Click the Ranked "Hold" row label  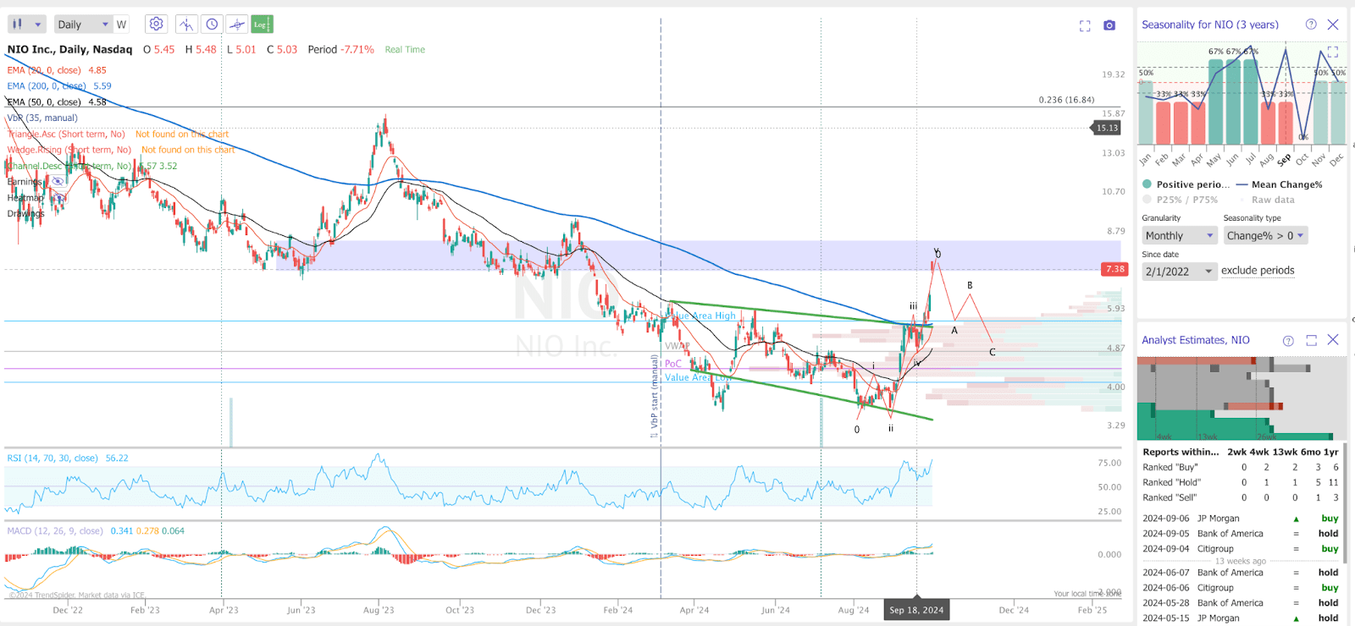click(x=1171, y=482)
